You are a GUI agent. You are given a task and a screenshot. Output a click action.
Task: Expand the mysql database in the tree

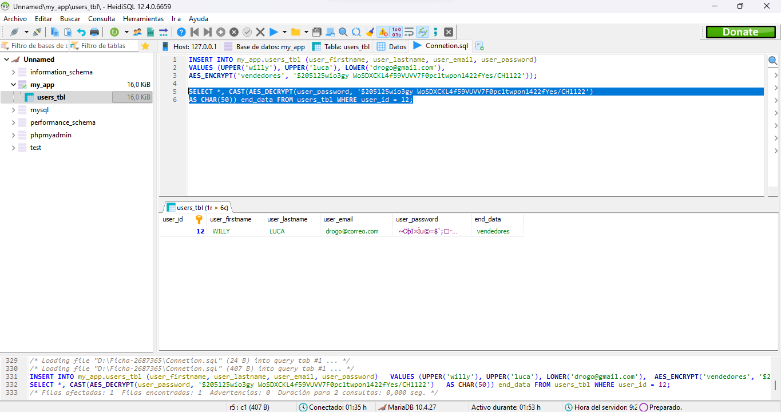tap(13, 109)
